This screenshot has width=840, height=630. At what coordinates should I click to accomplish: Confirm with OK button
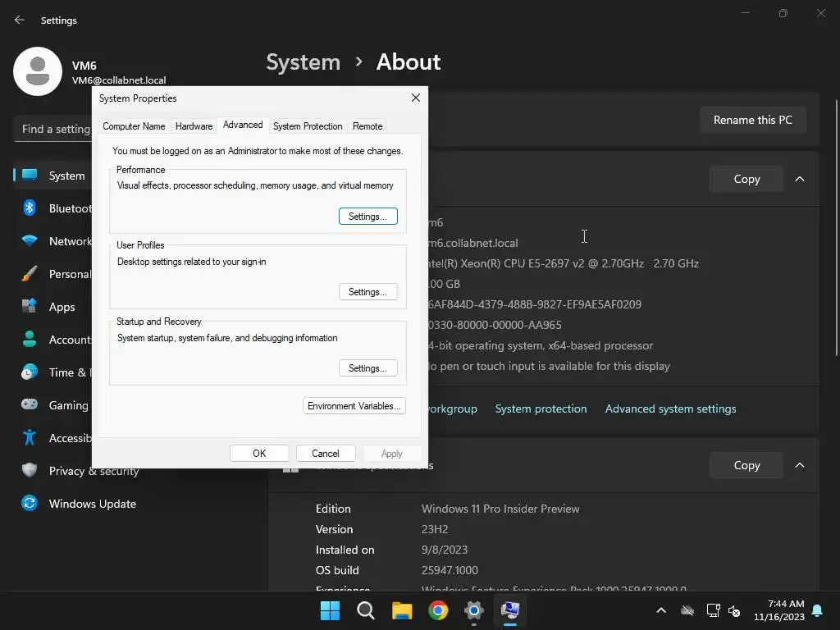tap(259, 453)
